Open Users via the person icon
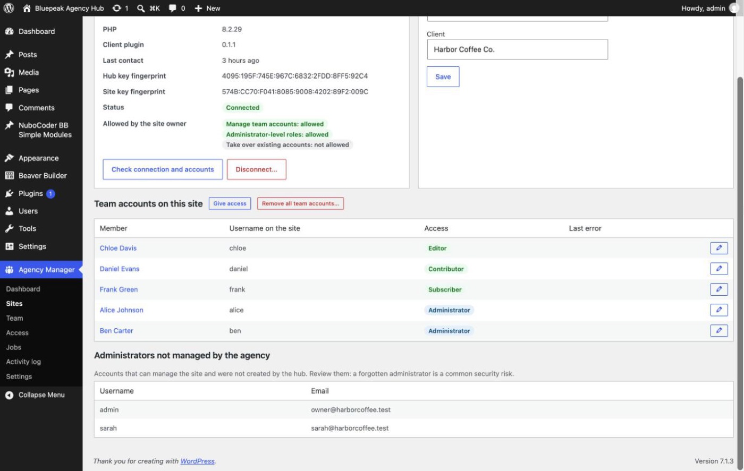This screenshot has height=471, width=744. tap(9, 211)
